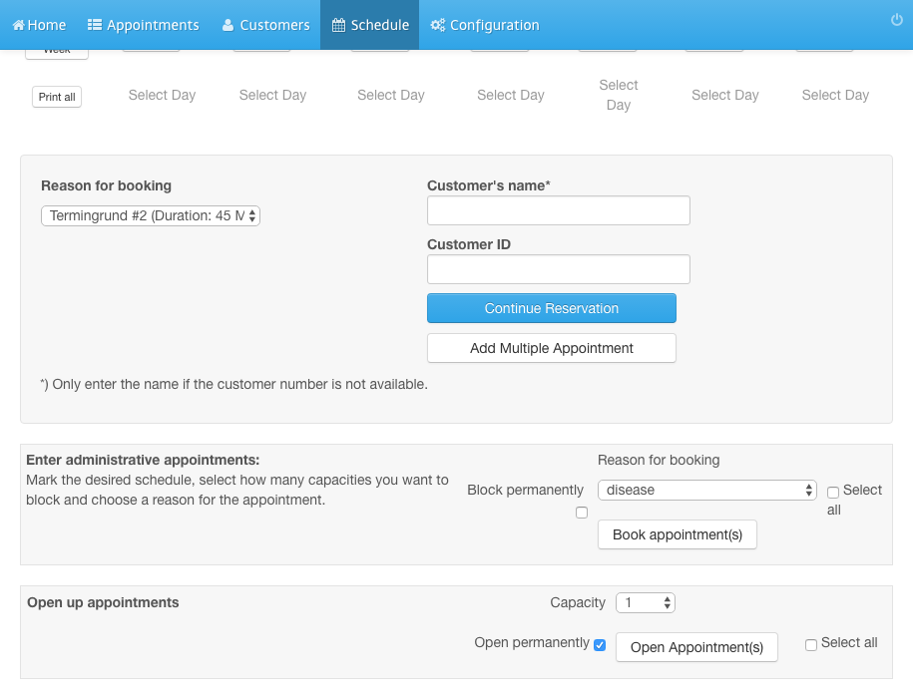Click the Home house icon

click(19, 25)
